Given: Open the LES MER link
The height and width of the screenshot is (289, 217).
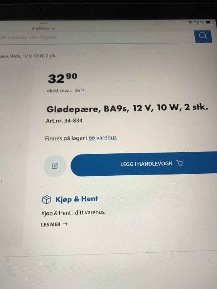Looking at the screenshot, I should point(54,224).
